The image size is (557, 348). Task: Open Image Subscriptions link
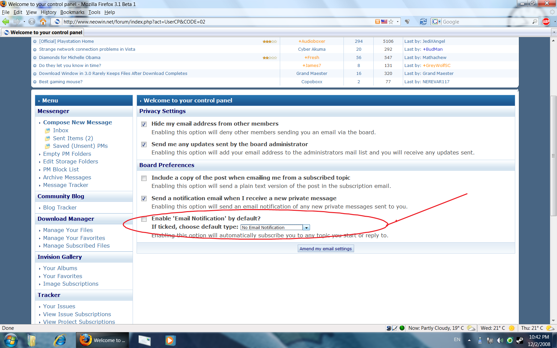[71, 284]
